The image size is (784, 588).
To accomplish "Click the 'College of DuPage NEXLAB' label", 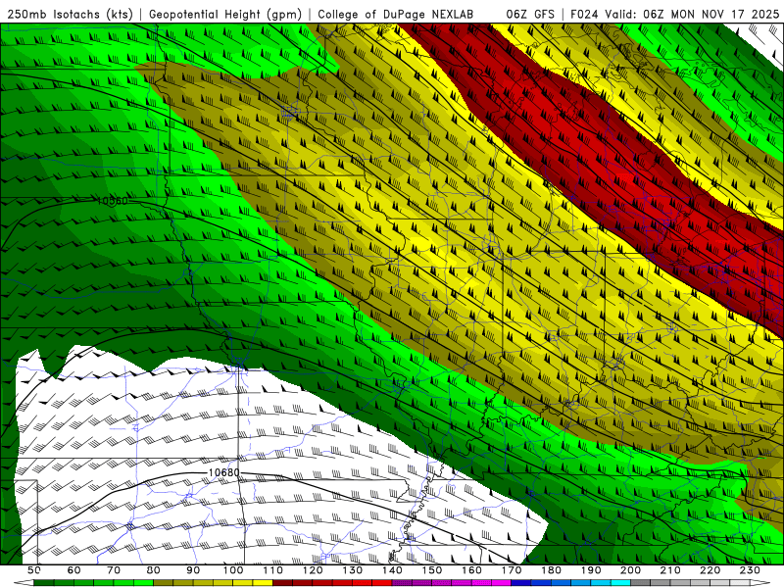I will pyautogui.click(x=396, y=14).
